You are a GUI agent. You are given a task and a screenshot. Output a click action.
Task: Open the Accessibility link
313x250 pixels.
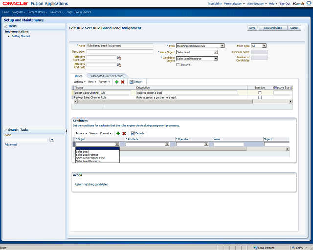coord(215,3)
